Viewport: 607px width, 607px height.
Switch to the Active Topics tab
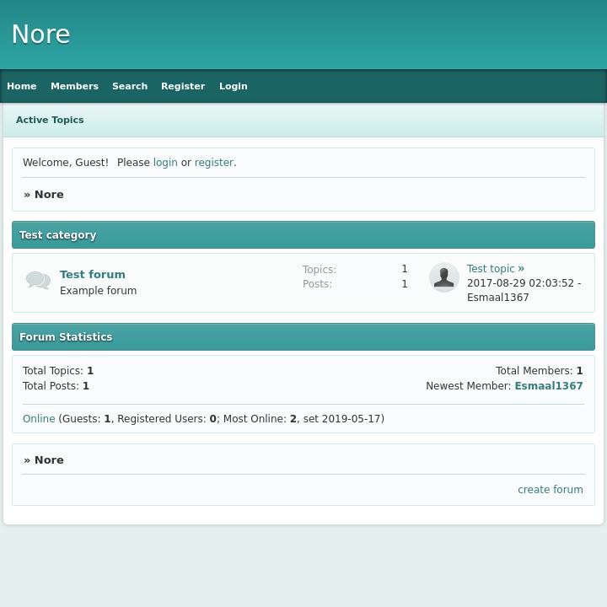50,120
